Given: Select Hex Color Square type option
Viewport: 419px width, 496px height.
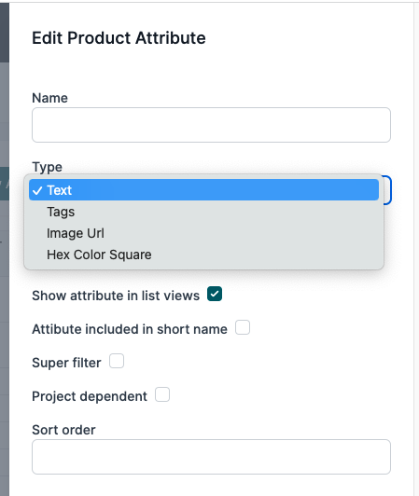Looking at the screenshot, I should (203, 255).
